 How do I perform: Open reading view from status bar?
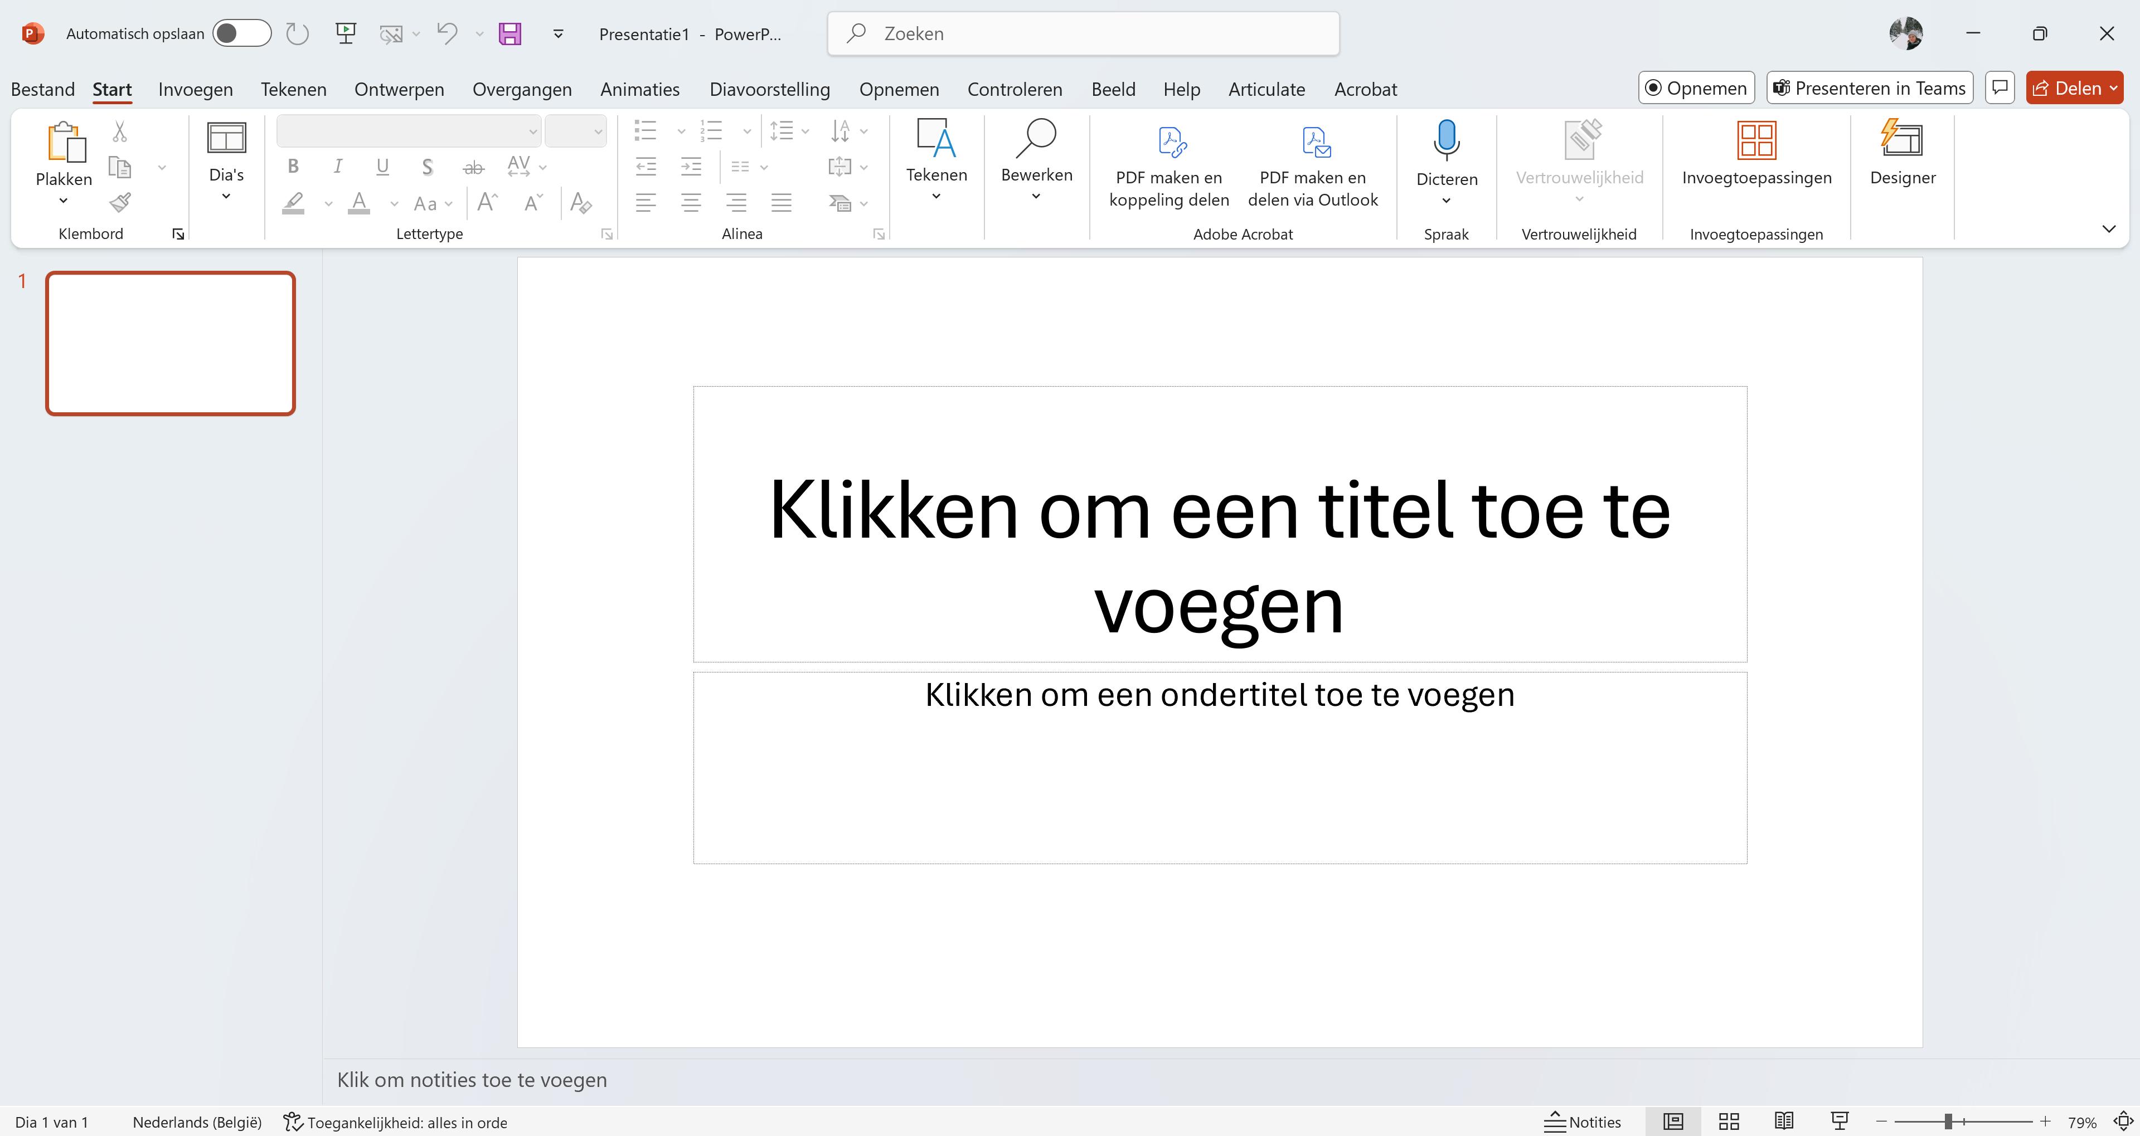pos(1784,1122)
